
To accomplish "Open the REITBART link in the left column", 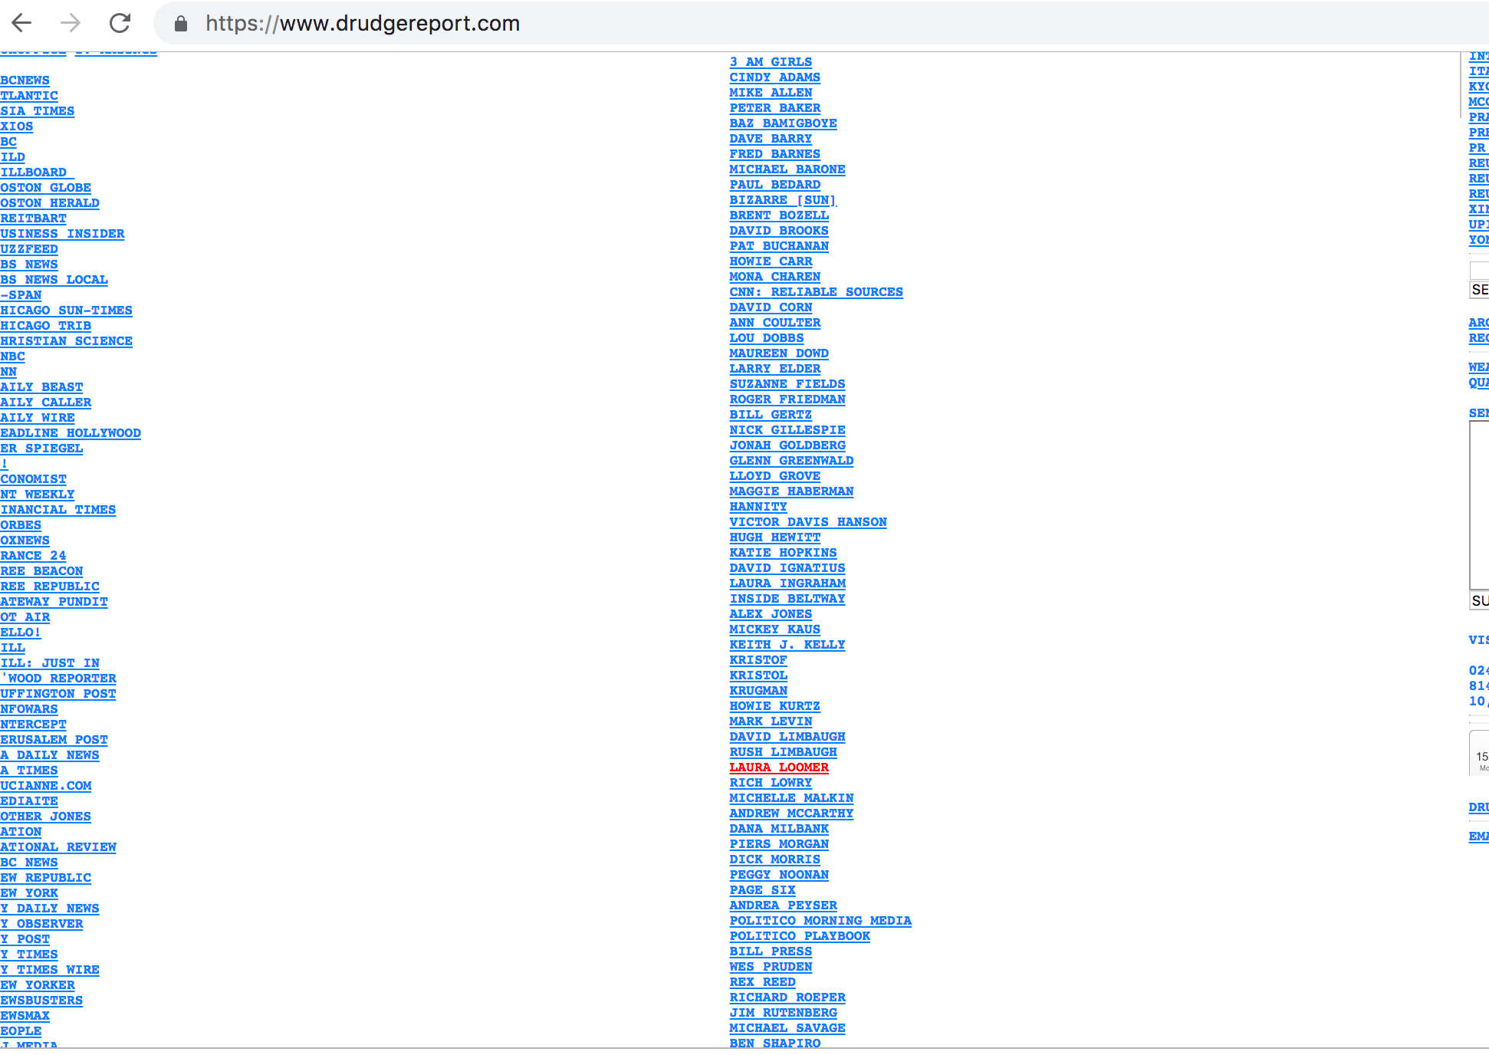I will pyautogui.click(x=33, y=218).
